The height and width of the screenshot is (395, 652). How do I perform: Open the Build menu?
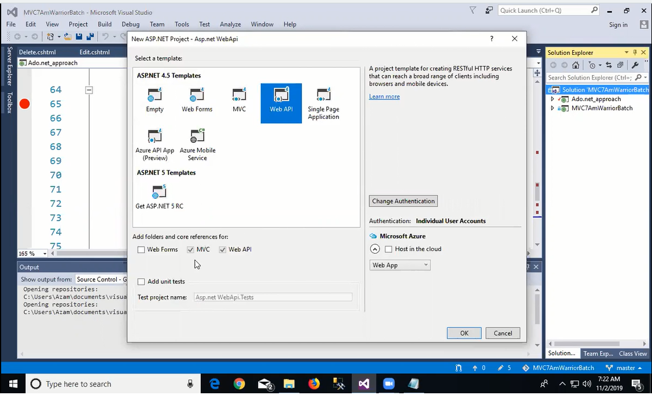[x=105, y=24]
